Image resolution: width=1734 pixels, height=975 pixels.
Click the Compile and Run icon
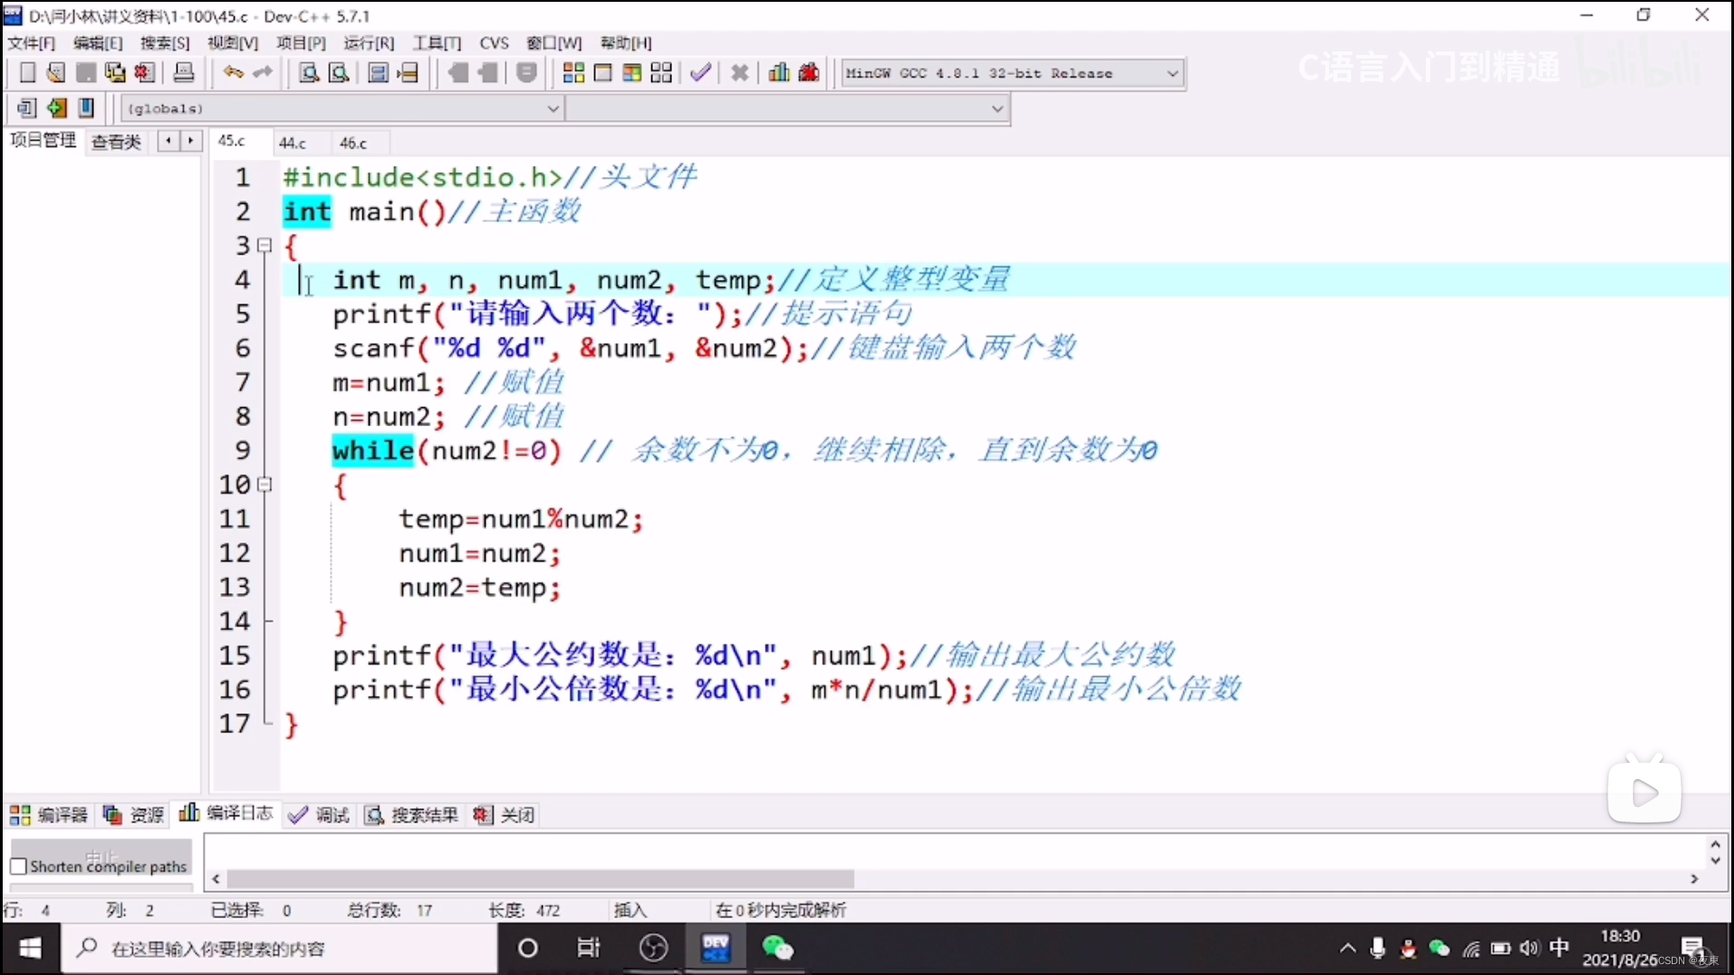coord(632,73)
